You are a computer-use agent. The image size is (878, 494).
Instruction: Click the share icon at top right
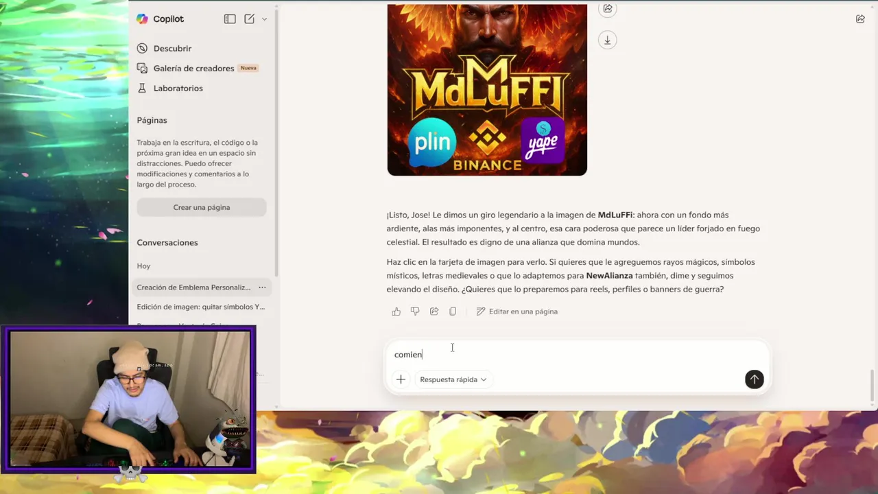pos(860,19)
